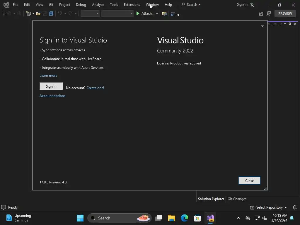Click Sign in at title bar
The height and width of the screenshot is (225, 300).
click(x=245, y=4)
